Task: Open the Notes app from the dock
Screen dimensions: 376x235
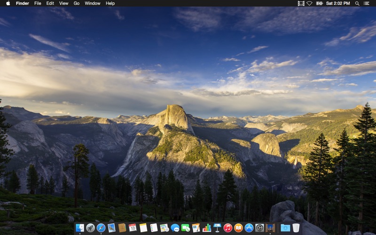Action: (x=143, y=228)
